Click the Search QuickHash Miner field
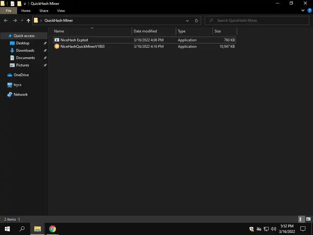313x235 pixels. pyautogui.click(x=257, y=21)
